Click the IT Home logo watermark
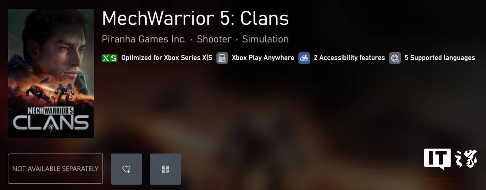486x190 pixels. (451, 159)
